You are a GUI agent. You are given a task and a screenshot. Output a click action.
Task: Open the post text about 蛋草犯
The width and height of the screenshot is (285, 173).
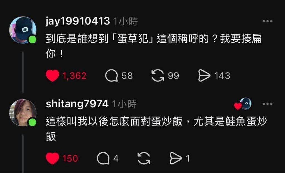[x=154, y=46]
